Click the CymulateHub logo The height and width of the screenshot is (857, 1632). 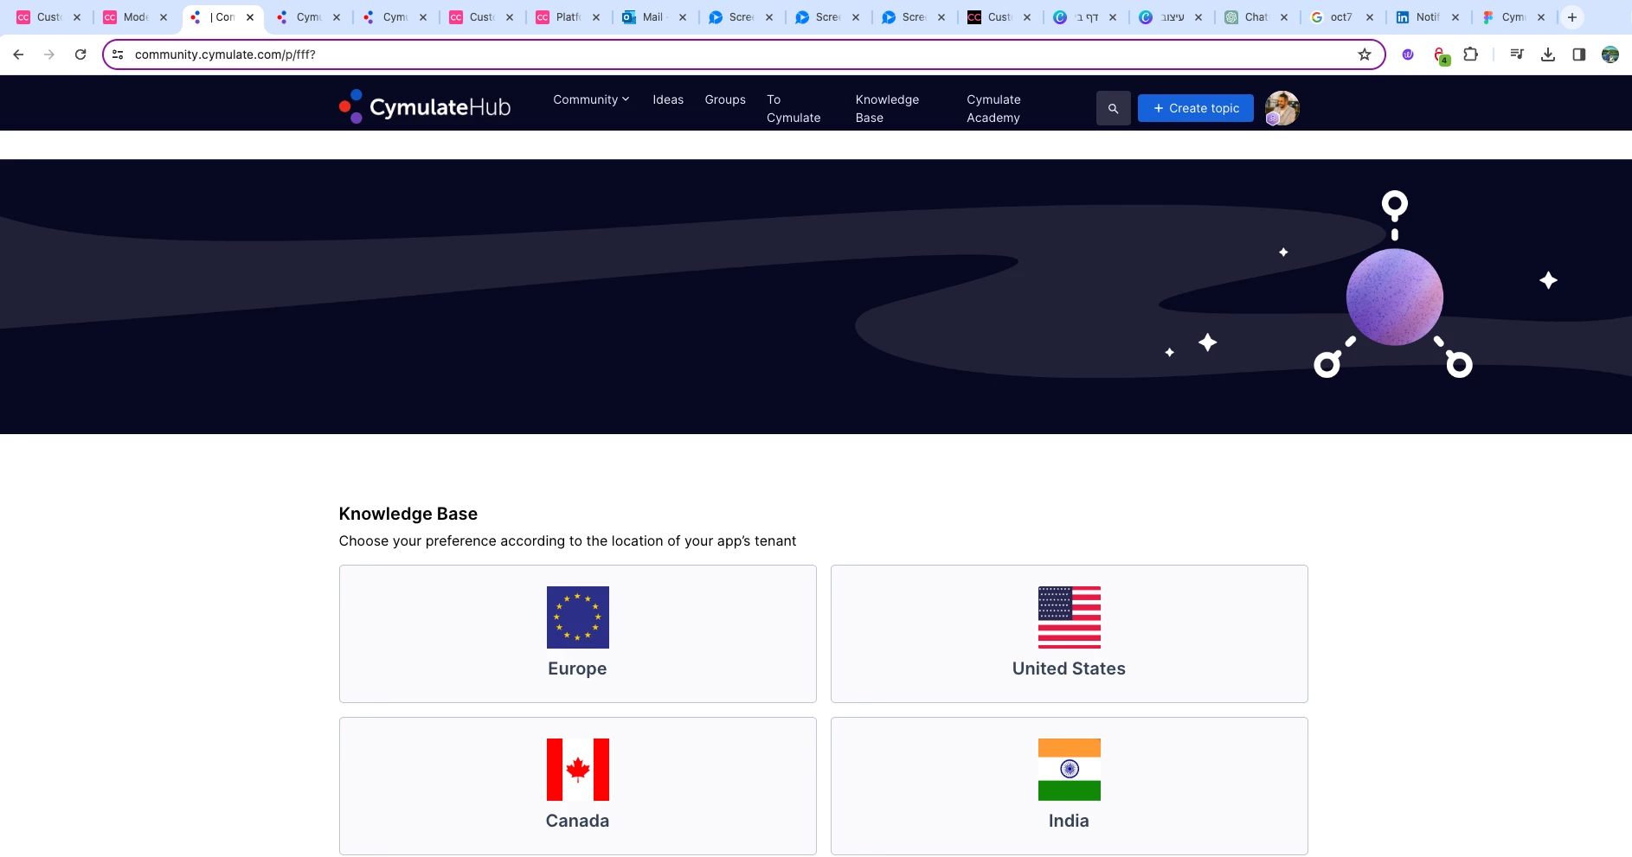pyautogui.click(x=425, y=106)
